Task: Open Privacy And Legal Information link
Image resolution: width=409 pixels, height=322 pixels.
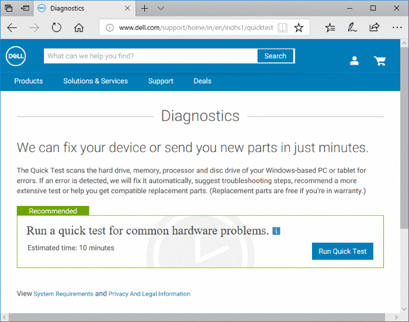Action: tap(149, 294)
